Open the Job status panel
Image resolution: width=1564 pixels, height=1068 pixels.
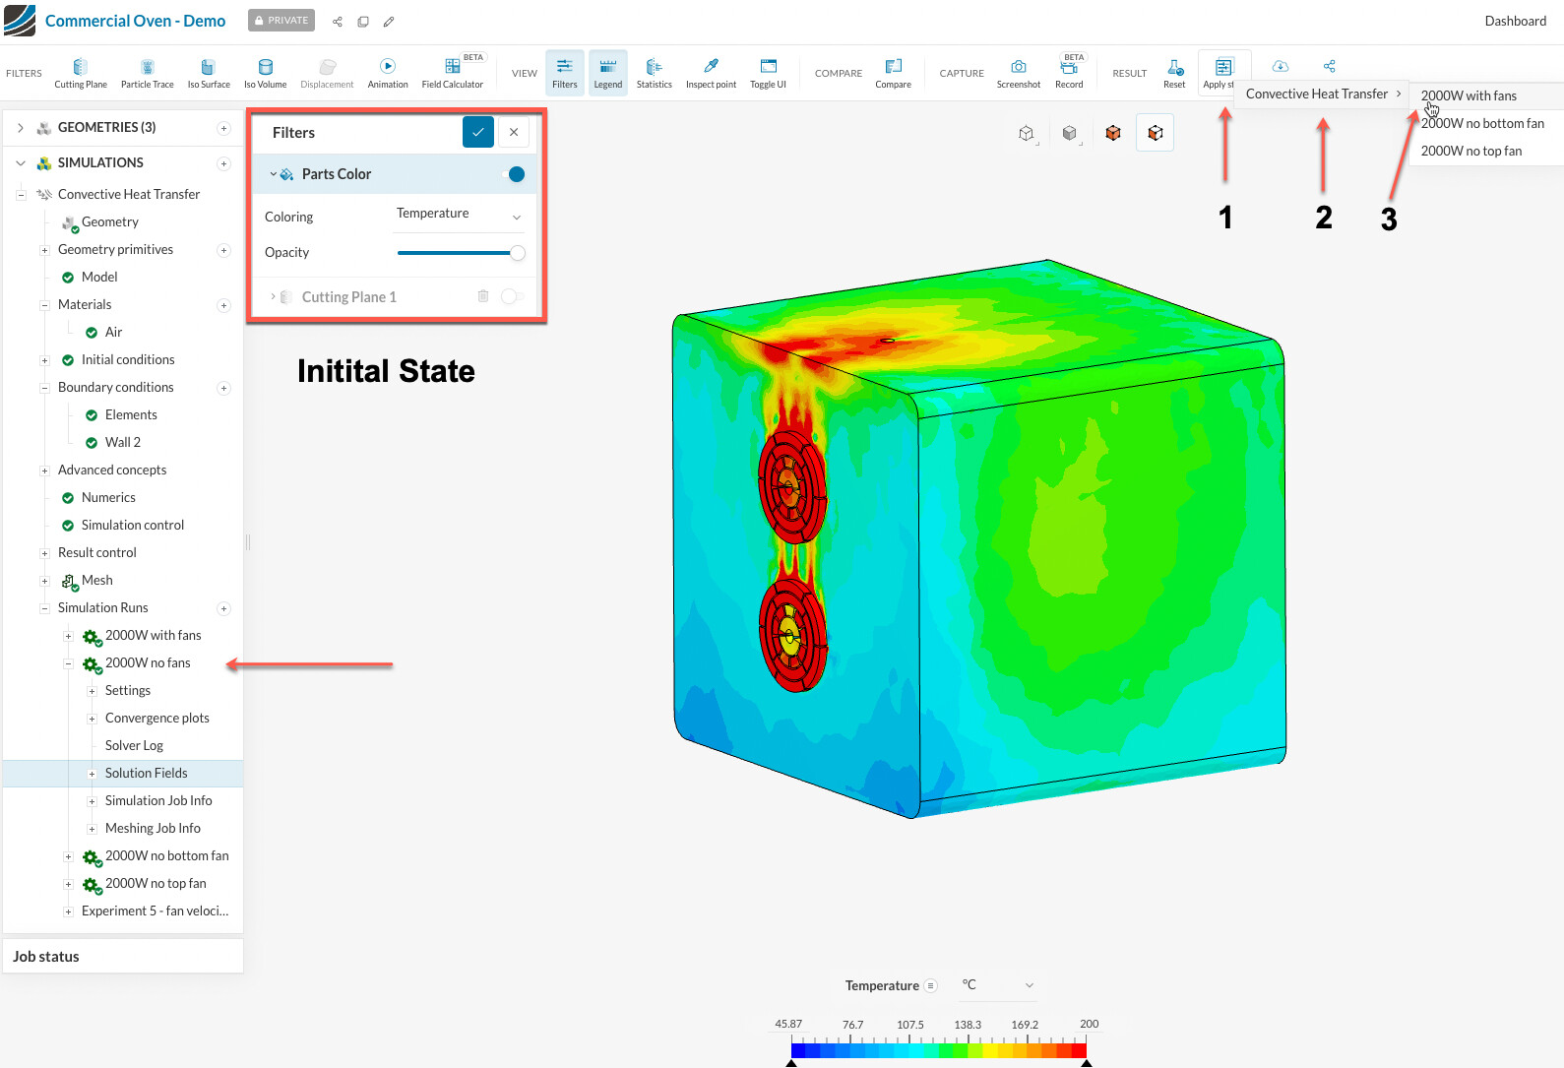pyautogui.click(x=123, y=957)
